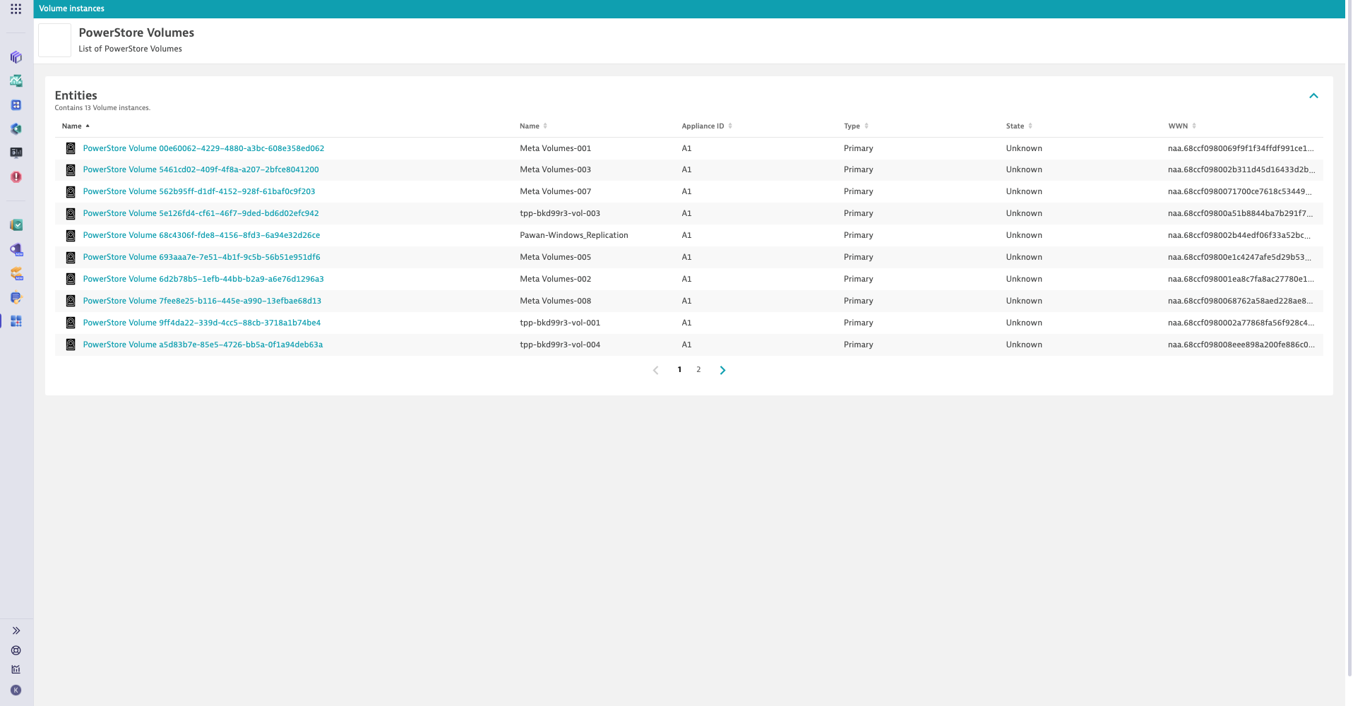The height and width of the screenshot is (706, 1353).
Task: Open the green chart app in sidebar
Action: 16,81
